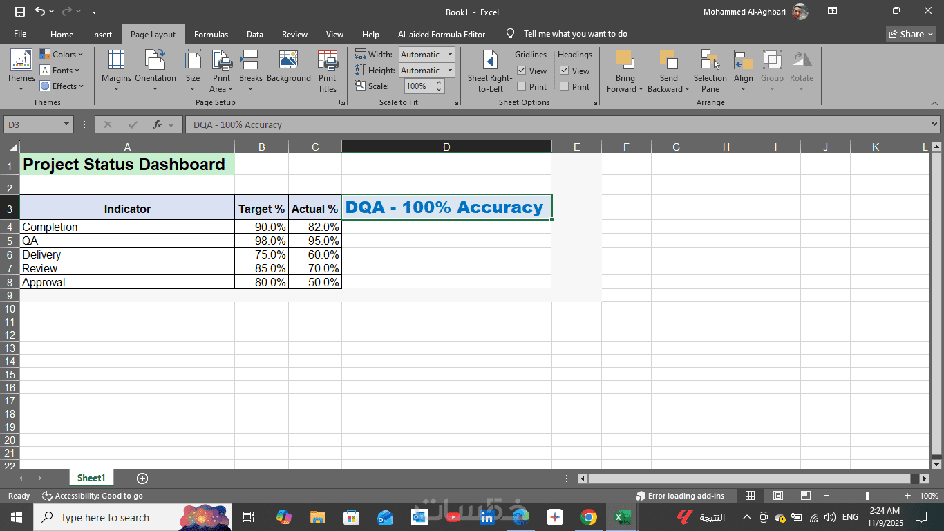Viewport: 944px width, 531px height.
Task: Open the File menu
Action: click(20, 34)
